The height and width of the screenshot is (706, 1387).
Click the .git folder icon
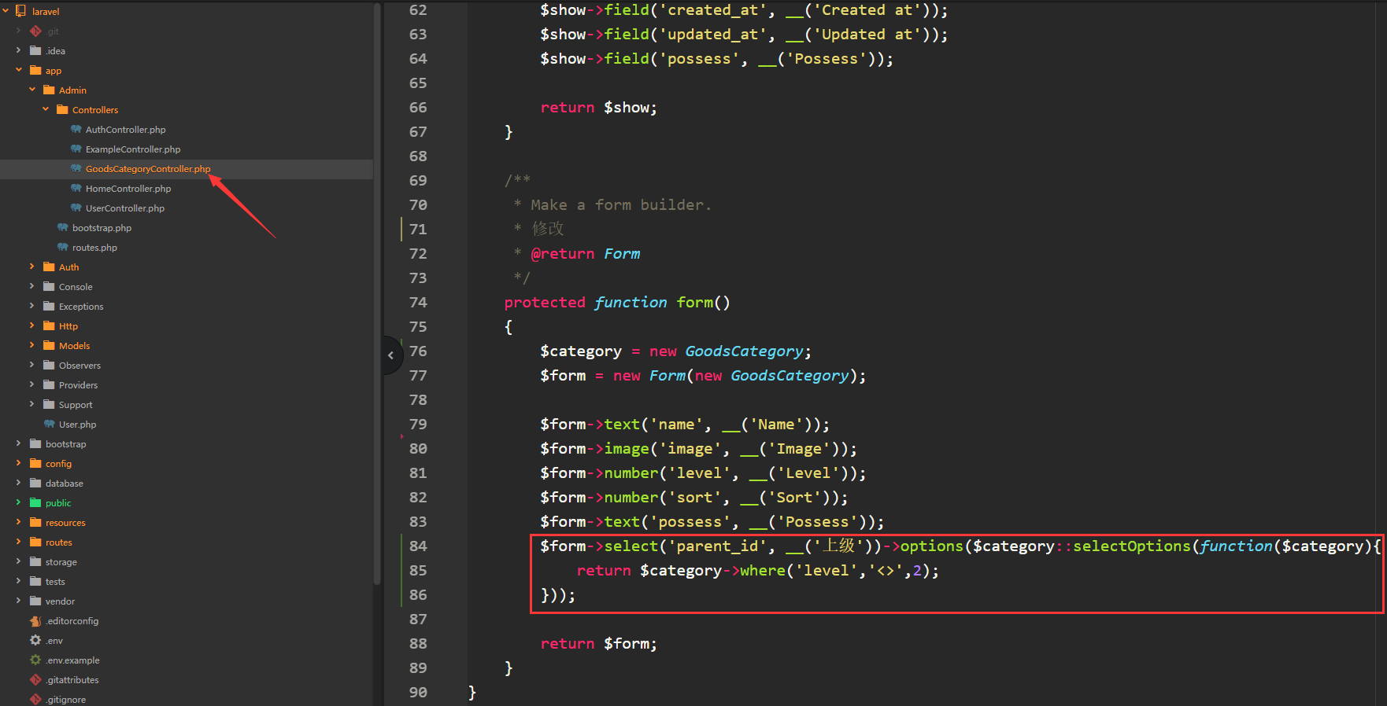(35, 31)
